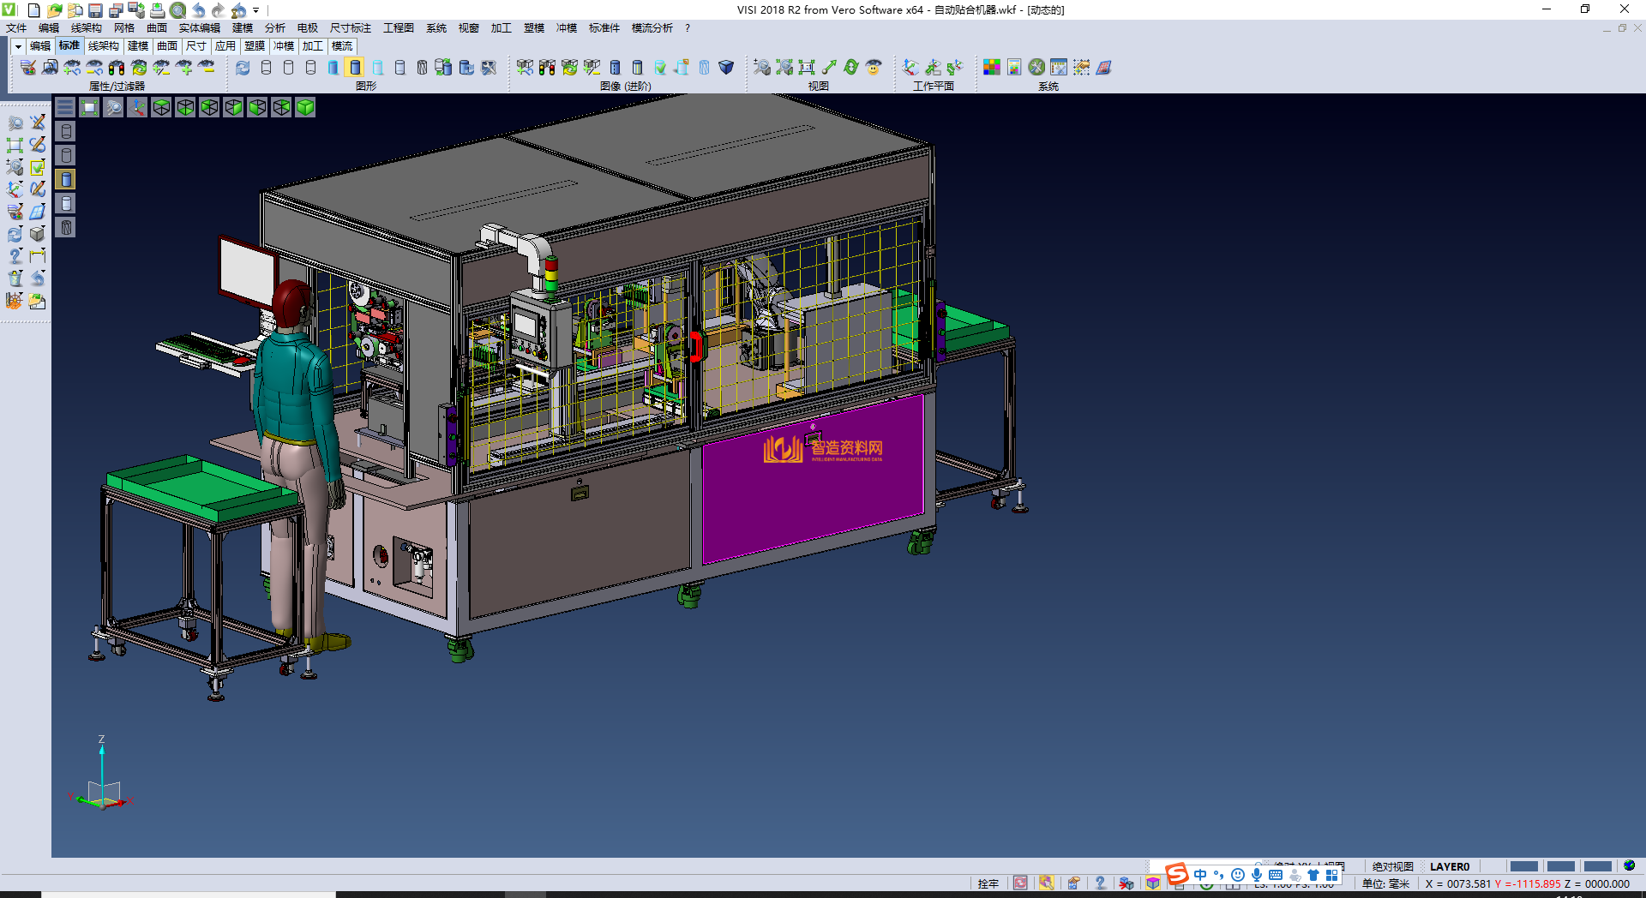Expand the quick access toolbar dropdown arrow
This screenshot has width=1646, height=898.
tap(256, 10)
